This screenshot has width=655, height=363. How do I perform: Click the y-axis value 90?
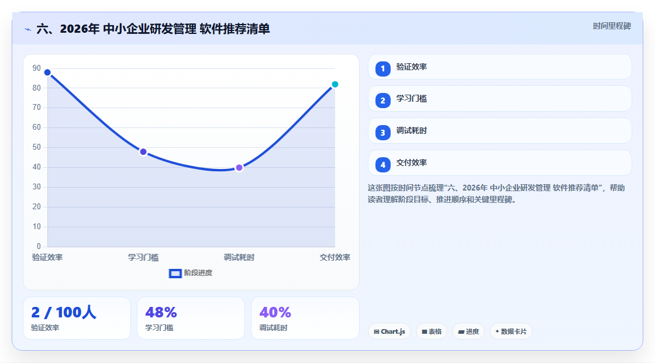[37, 68]
